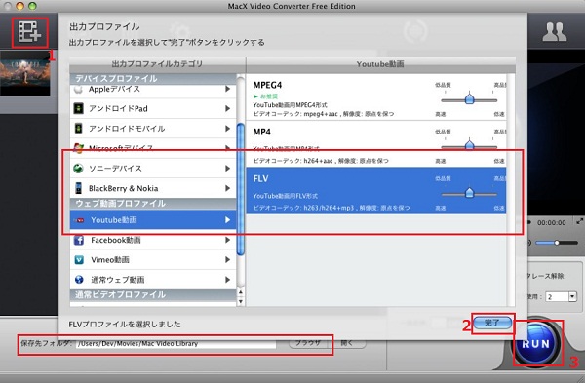Screen dimensions: 585x383
Task: Choose the FLV output profile
Action: (376, 191)
